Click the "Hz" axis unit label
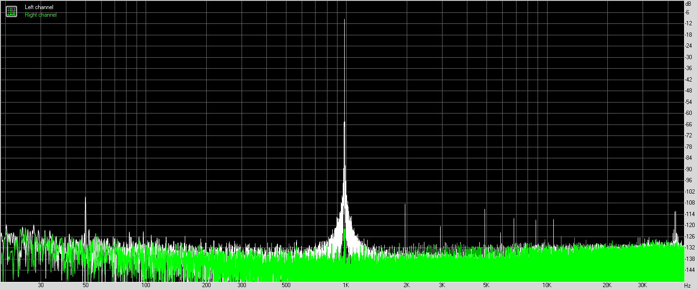697x290 pixels. click(x=687, y=285)
